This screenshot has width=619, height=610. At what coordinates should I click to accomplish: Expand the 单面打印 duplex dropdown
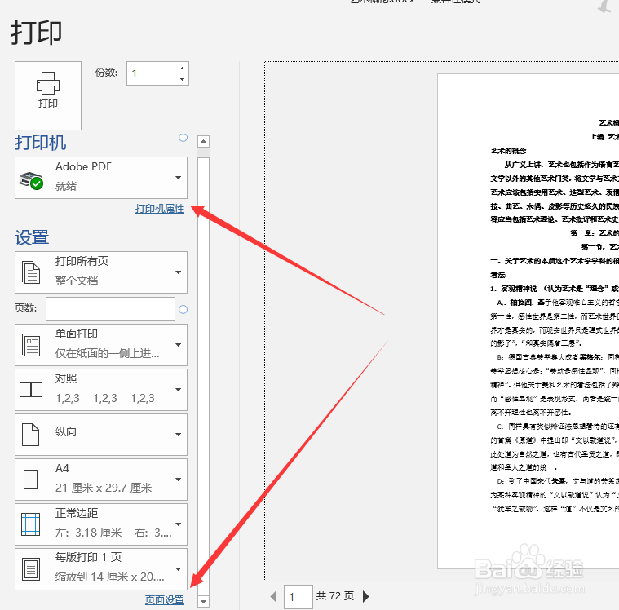click(x=101, y=345)
